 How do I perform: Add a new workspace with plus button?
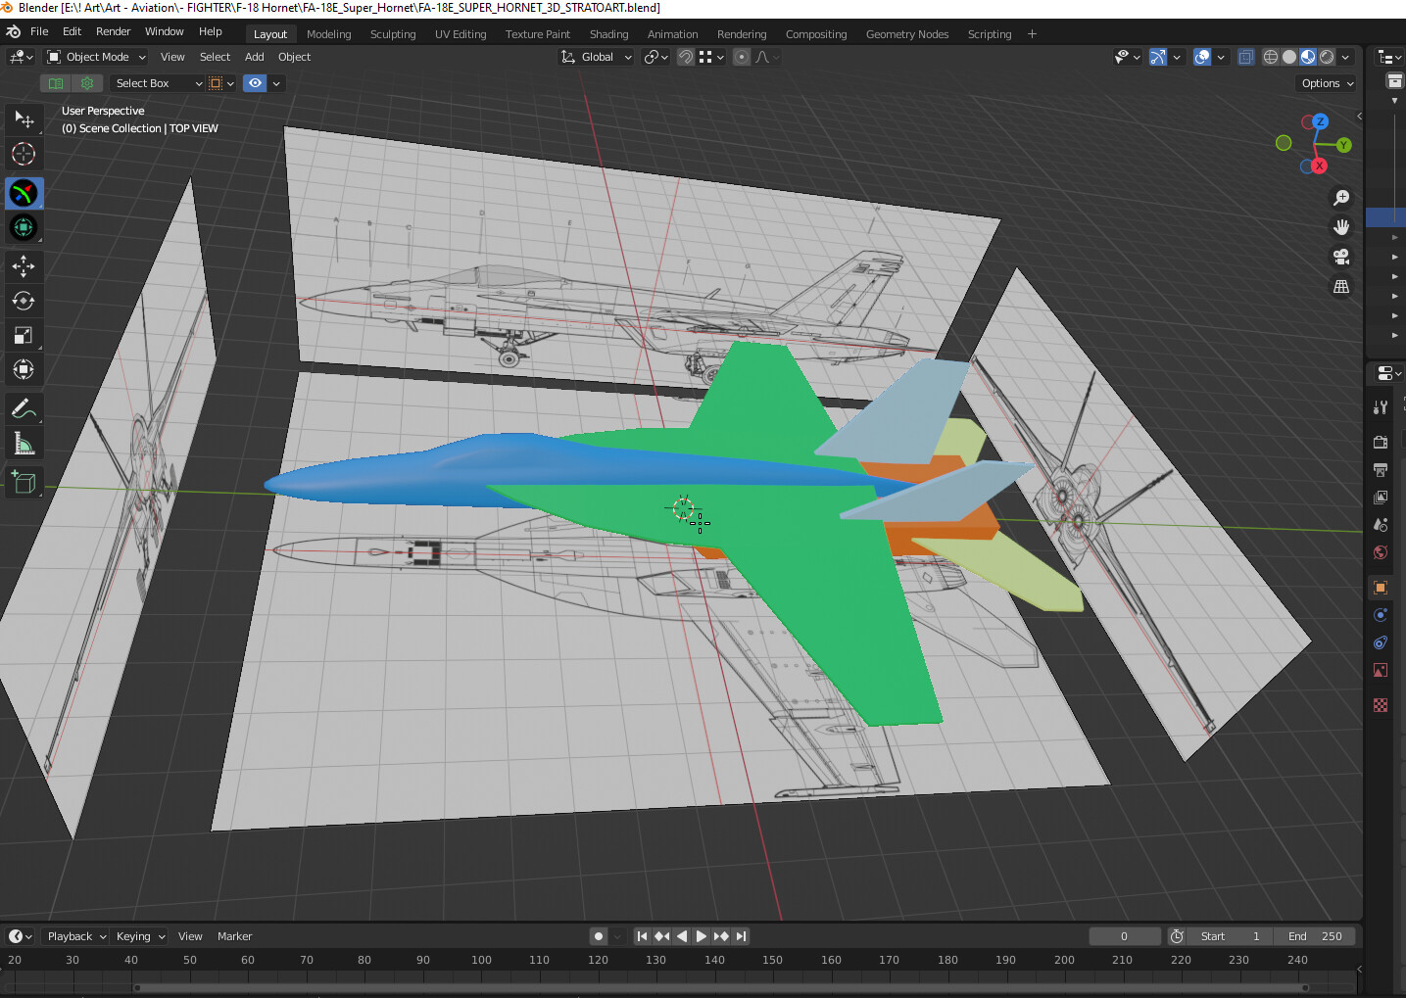tap(1032, 34)
